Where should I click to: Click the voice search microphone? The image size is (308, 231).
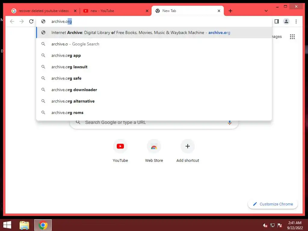tap(229, 123)
